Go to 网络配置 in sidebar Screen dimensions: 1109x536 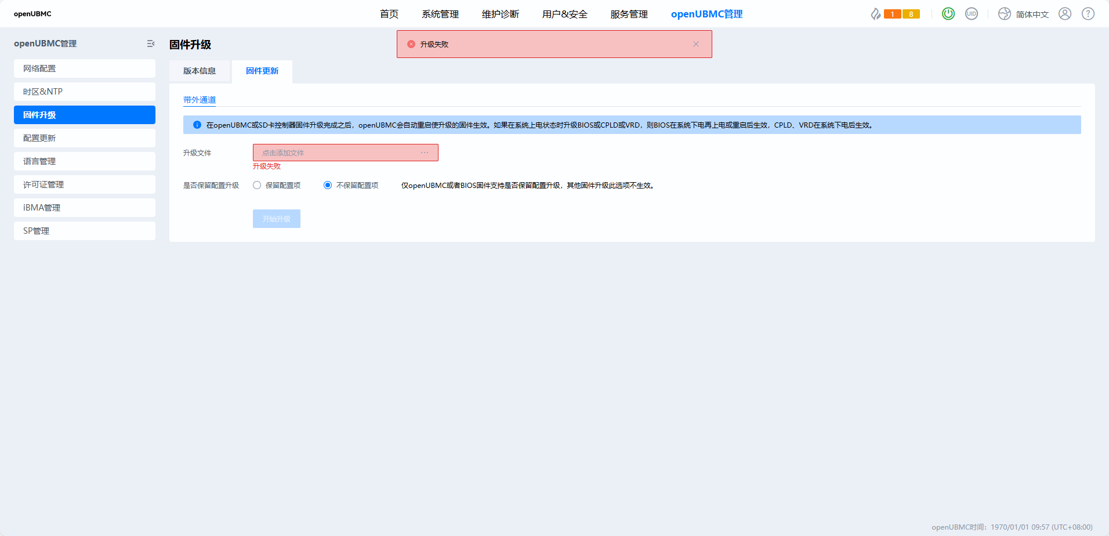pos(85,68)
